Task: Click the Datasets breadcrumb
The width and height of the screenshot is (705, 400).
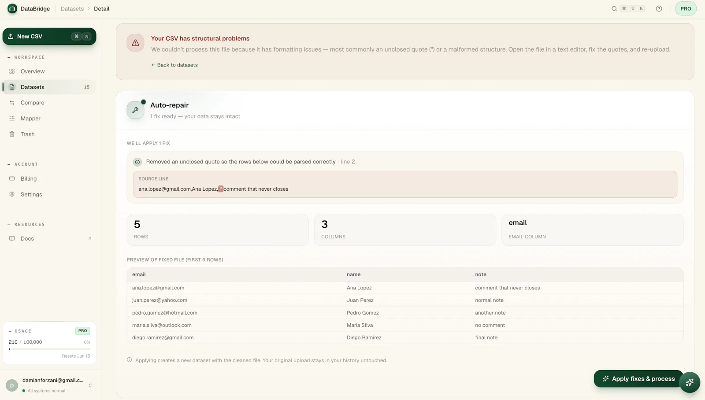Action: point(72,9)
